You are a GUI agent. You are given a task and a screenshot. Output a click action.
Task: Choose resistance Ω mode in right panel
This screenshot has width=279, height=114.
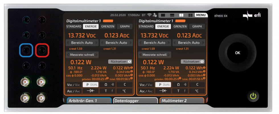click(180, 85)
